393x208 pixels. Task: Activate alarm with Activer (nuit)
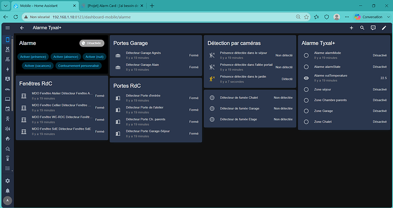point(95,57)
